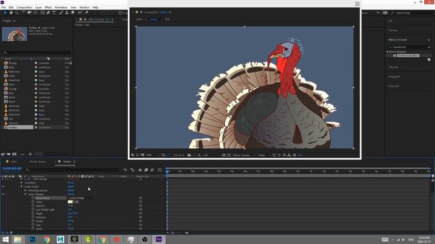Toggle stopwatch for Blend Mode property
Image resolution: width=435 pixels, height=244 pixels.
(x=33, y=198)
